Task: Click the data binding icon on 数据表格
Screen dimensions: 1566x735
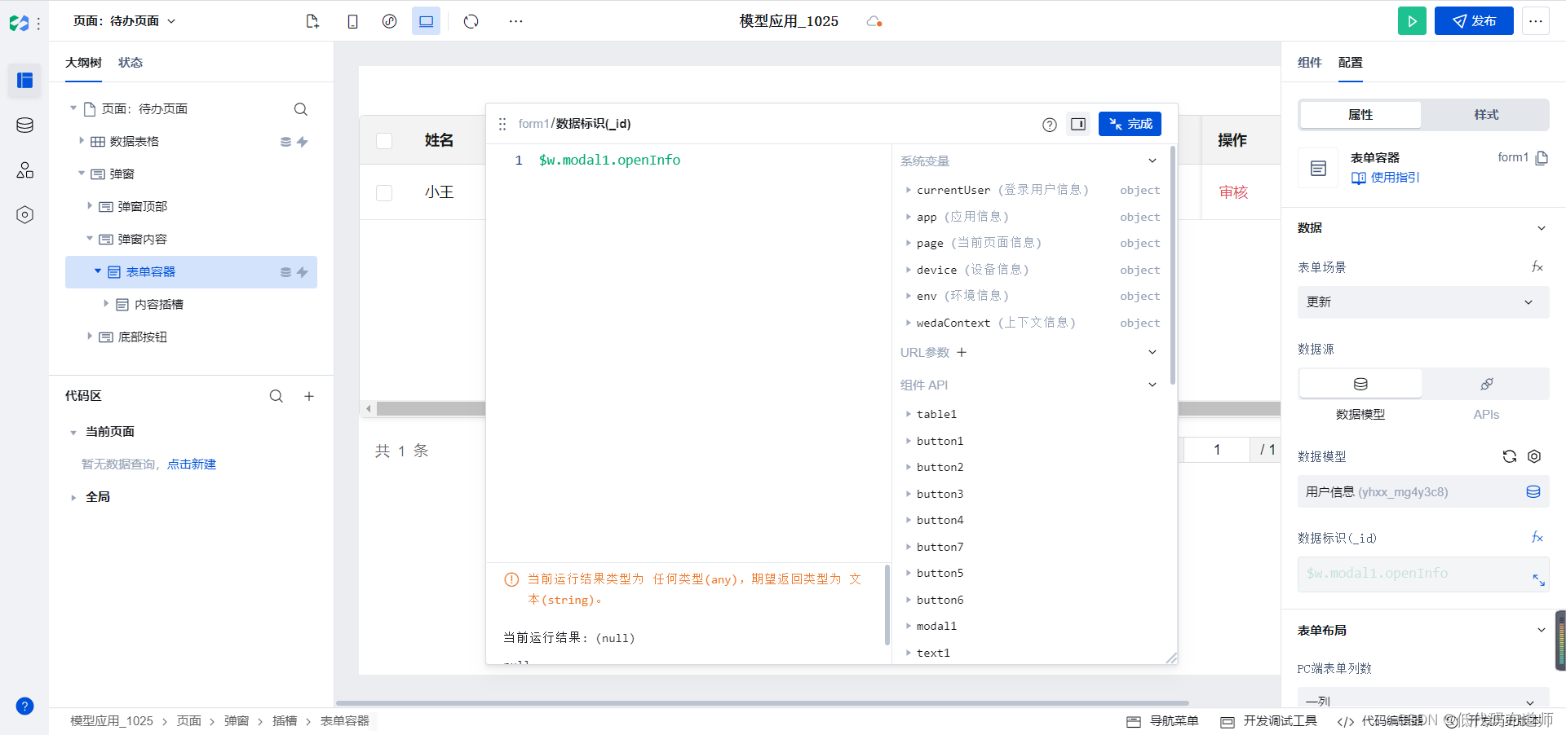Action: pyautogui.click(x=285, y=142)
